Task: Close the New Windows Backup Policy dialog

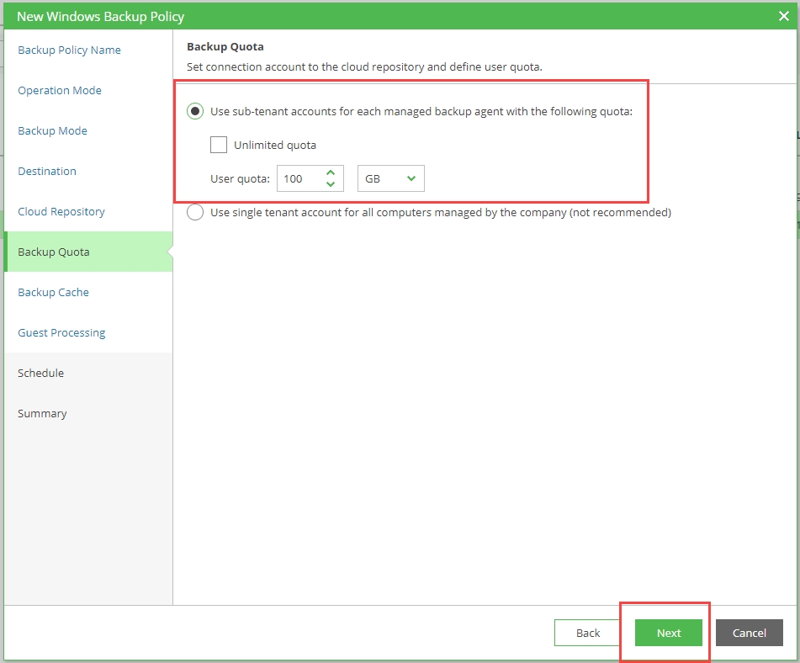Action: (784, 16)
